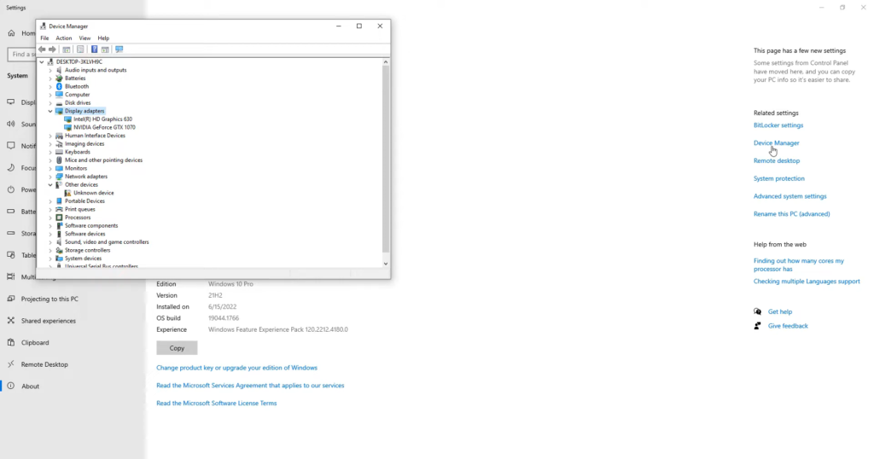Open the Clipboard settings page
The width and height of the screenshot is (874, 459).
(x=35, y=343)
